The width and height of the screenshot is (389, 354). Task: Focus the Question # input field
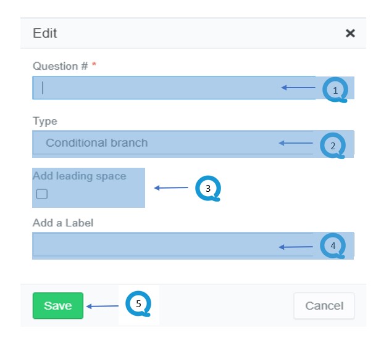pyautogui.click(x=174, y=88)
